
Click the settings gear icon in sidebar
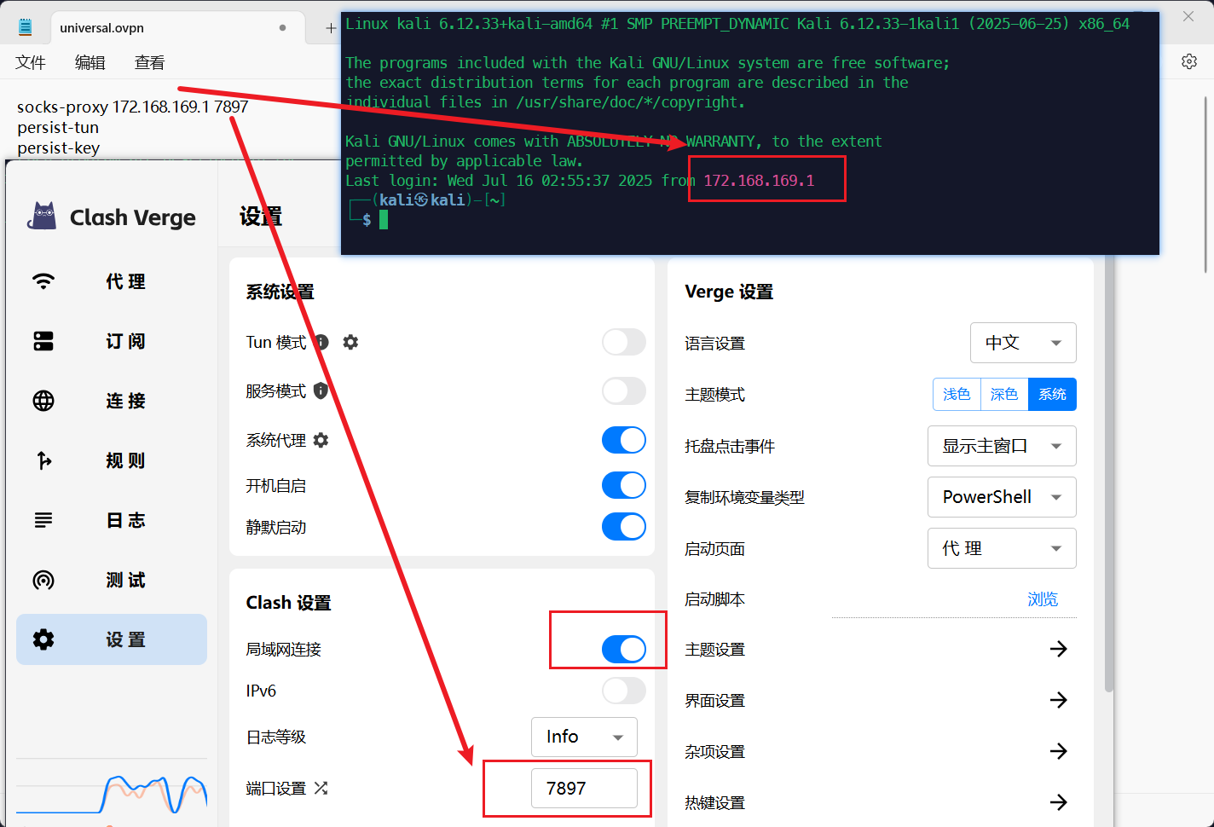click(43, 639)
